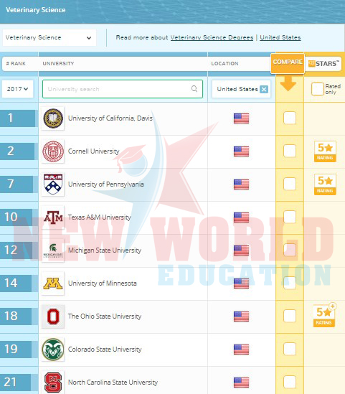
Task: Click the University of Pennsylvania shield logo
Action: (x=53, y=184)
